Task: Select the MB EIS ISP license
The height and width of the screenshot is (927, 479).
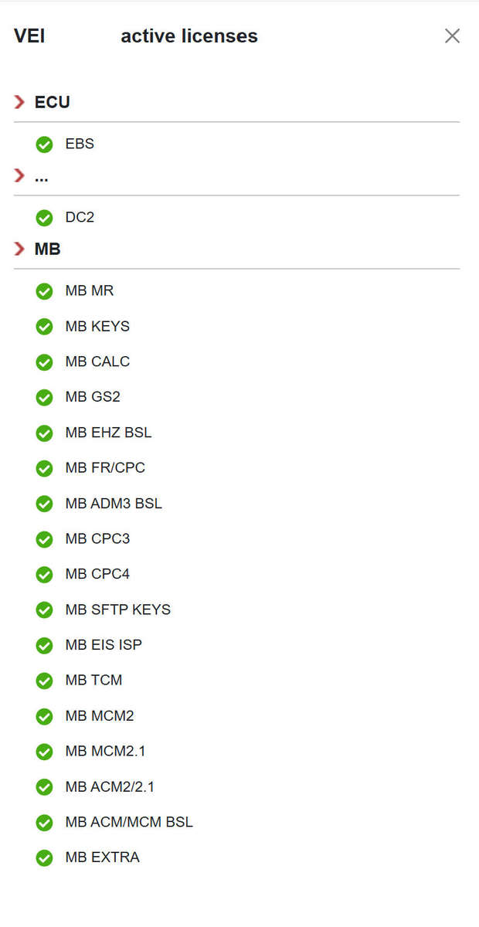Action: coord(104,645)
